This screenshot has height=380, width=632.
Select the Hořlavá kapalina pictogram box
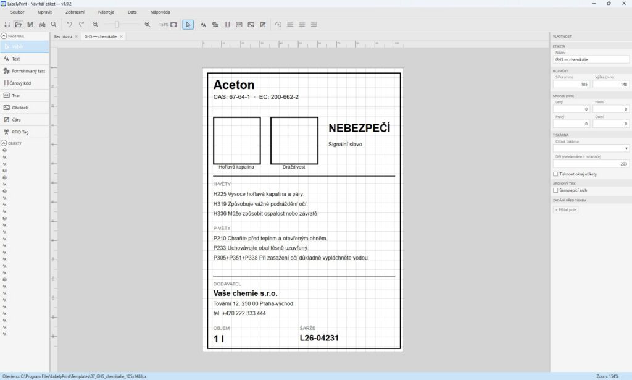(x=236, y=140)
